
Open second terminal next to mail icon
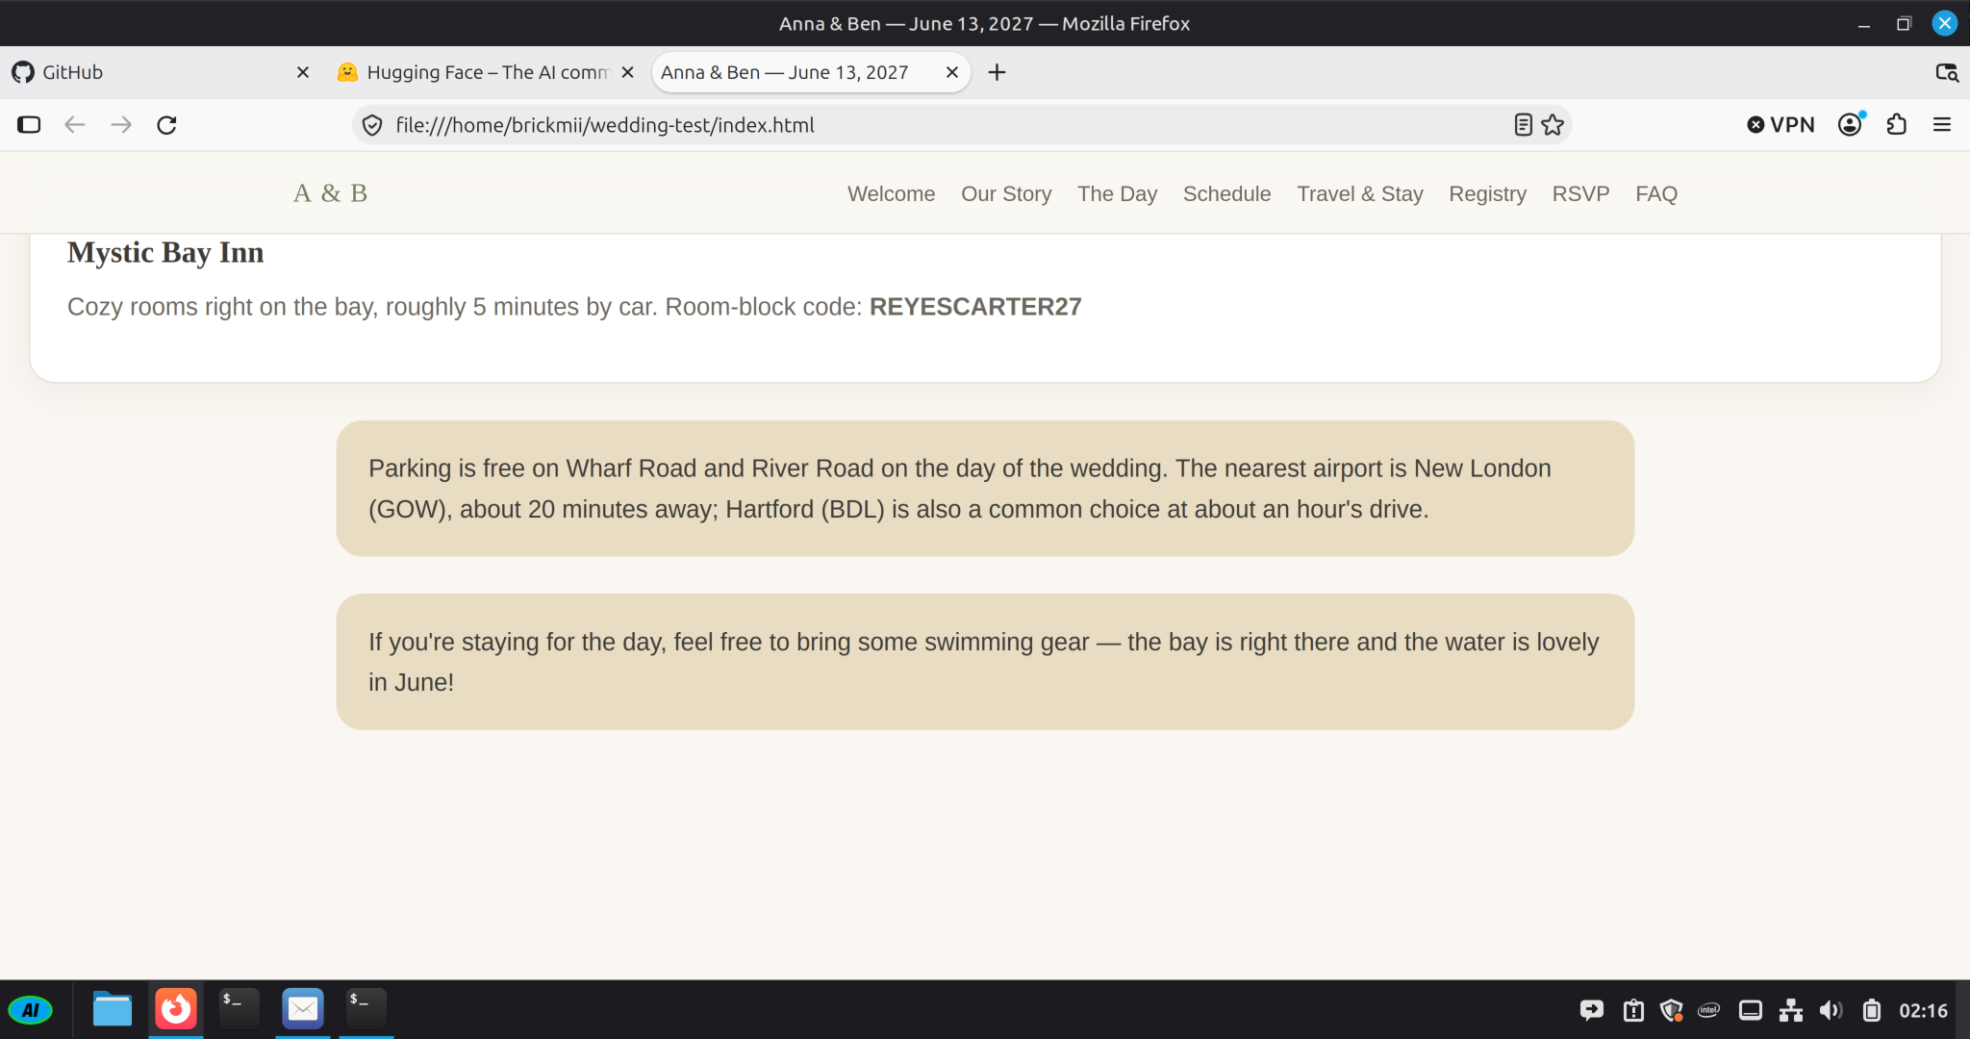[366, 1009]
